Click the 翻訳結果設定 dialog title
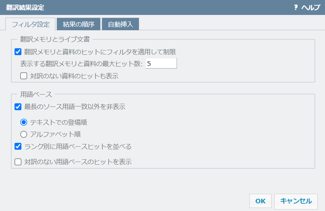325x211 pixels. 25,7
